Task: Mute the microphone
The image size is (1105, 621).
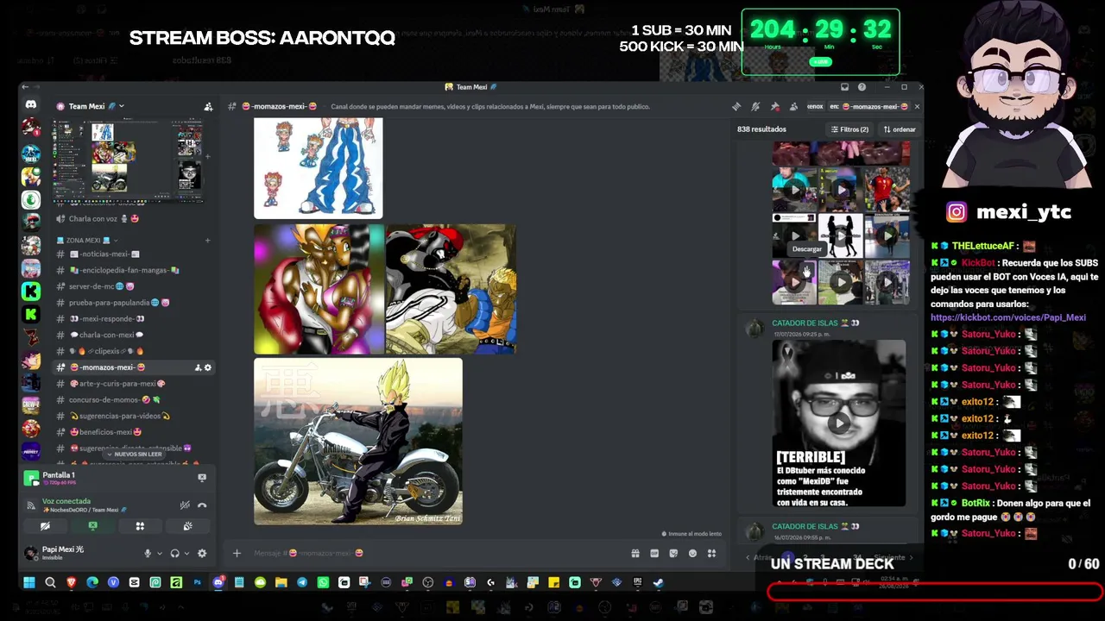Action: tap(148, 553)
